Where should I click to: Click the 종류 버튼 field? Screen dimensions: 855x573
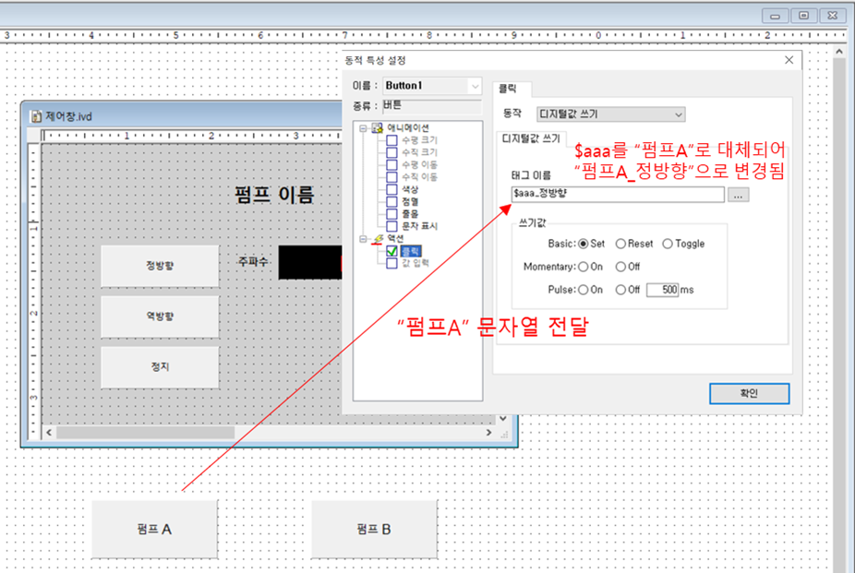pyautogui.click(x=432, y=106)
